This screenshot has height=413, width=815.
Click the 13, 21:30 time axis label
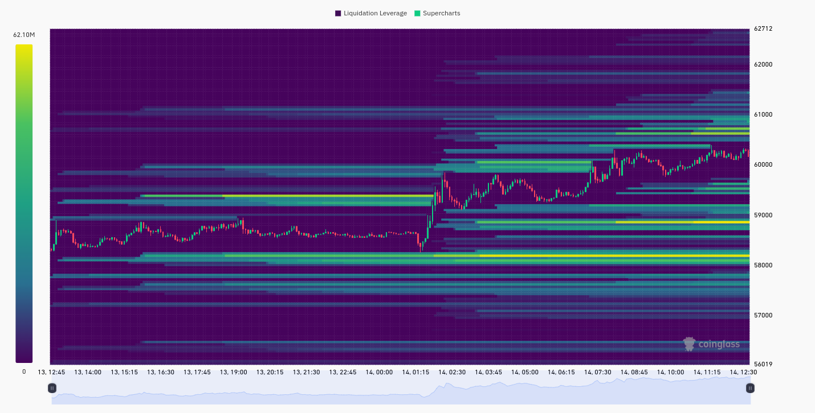(x=307, y=372)
